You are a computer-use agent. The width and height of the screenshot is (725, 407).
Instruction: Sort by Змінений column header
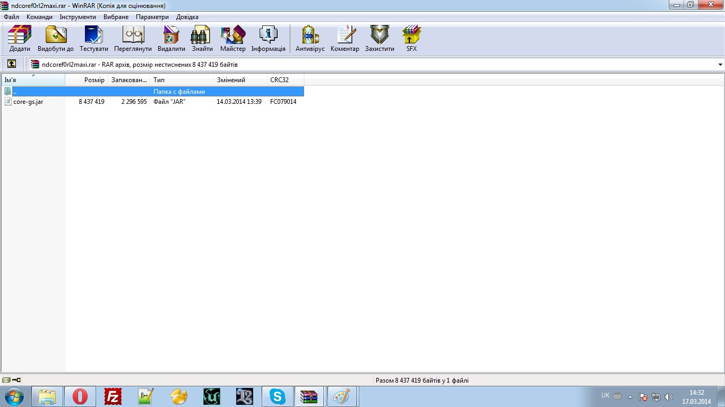click(x=240, y=80)
